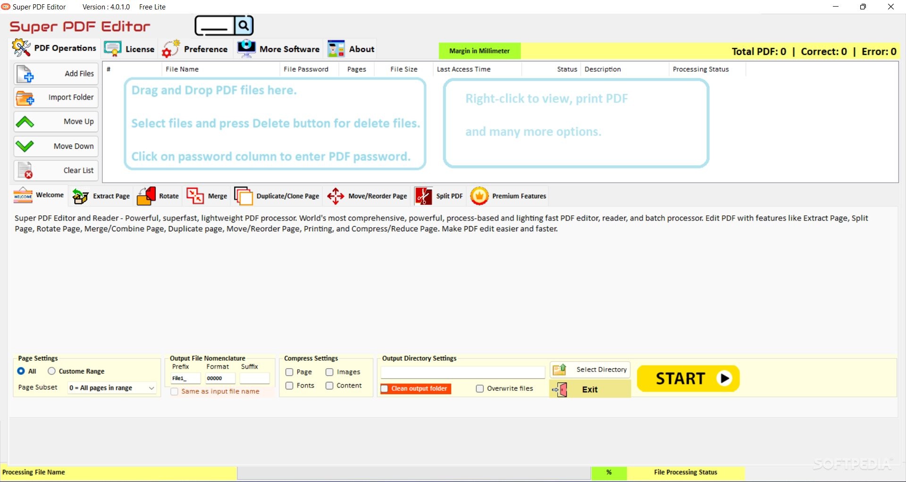Image resolution: width=906 pixels, height=482 pixels.
Task: Open the More Software menu
Action: coord(278,49)
